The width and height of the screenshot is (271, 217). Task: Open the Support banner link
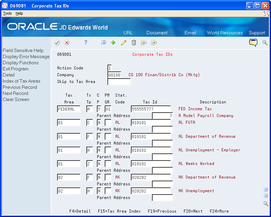(257, 33)
